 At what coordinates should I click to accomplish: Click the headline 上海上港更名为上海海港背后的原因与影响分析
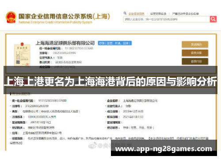coord(110,81)
